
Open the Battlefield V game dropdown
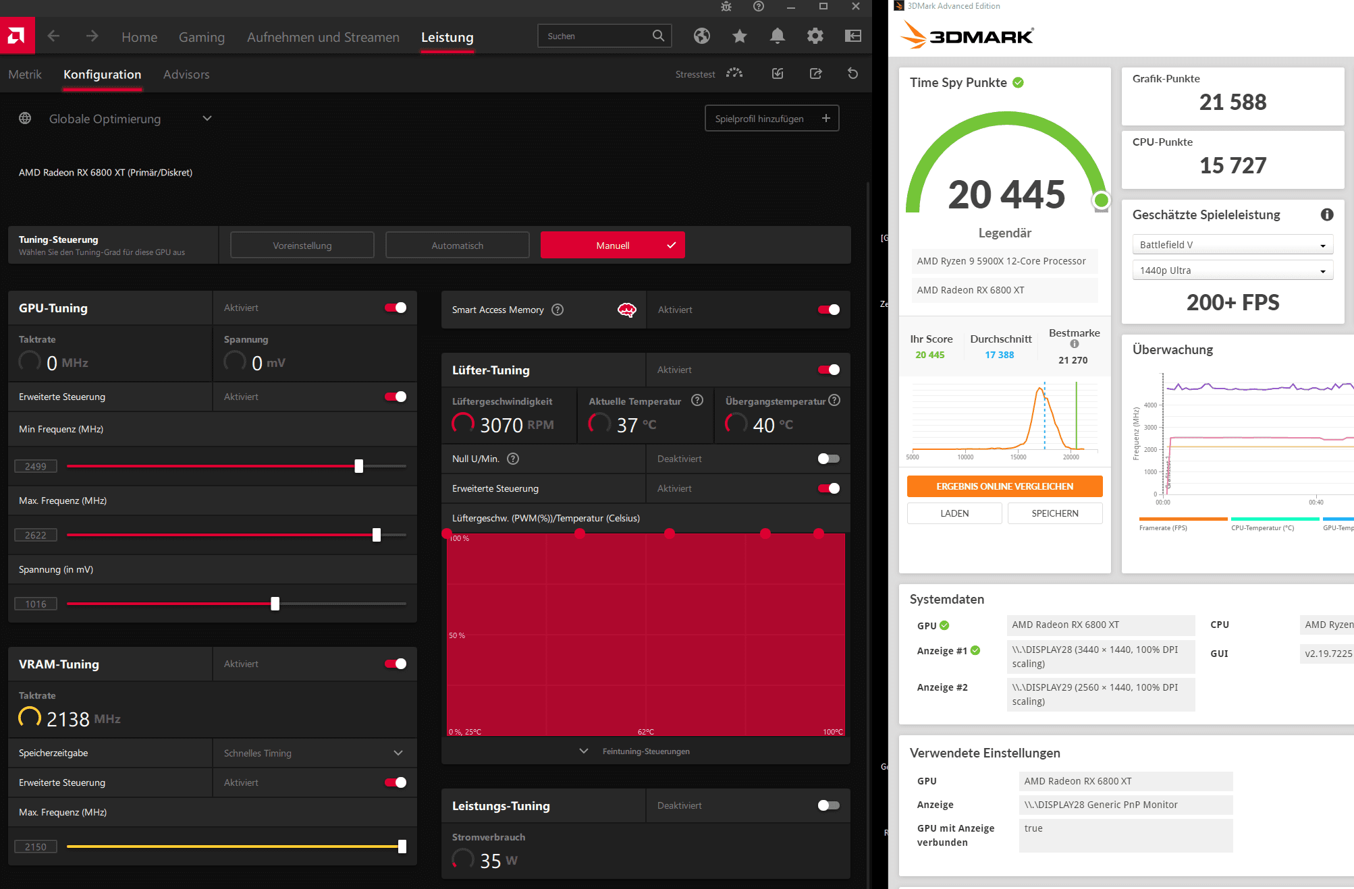(x=1232, y=245)
